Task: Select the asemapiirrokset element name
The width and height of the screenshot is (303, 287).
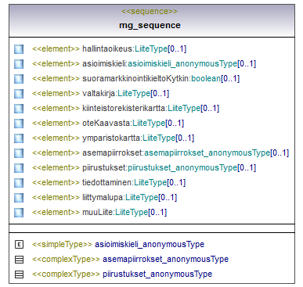Action: 112,152
